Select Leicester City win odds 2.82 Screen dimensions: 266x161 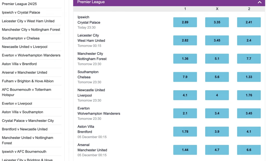click(x=185, y=40)
